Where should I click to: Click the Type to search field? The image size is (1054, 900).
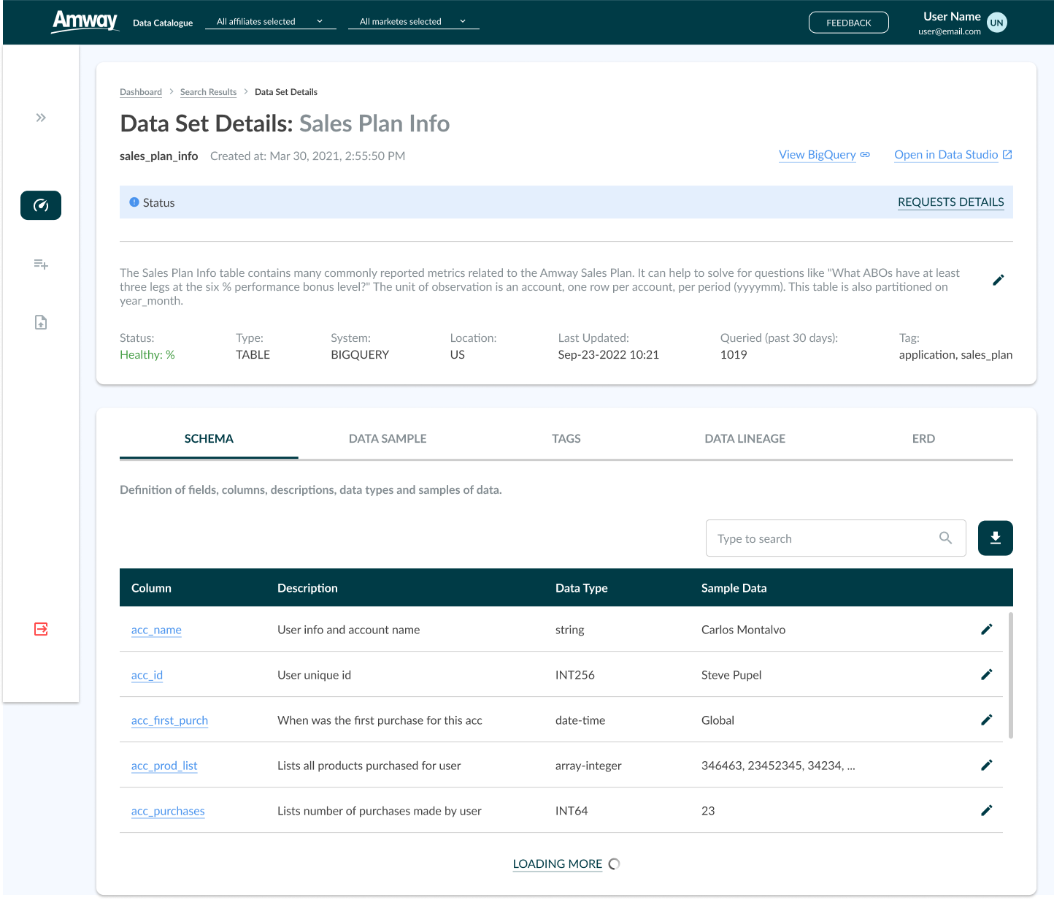(836, 538)
